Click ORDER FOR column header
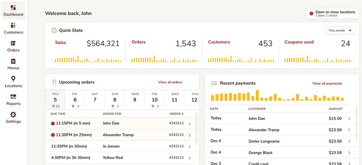Image resolution: width=362 pixels, height=165 pixels. (112, 114)
